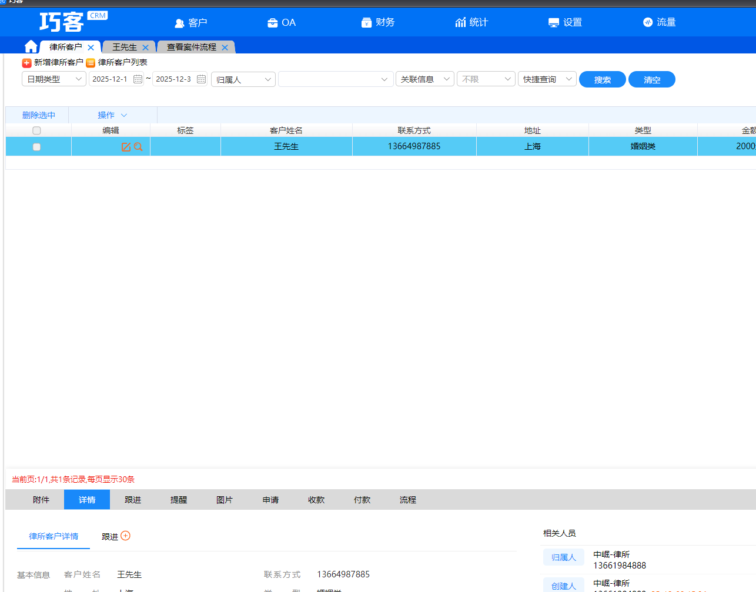Click the 删除选中 link
756x592 pixels.
point(39,115)
